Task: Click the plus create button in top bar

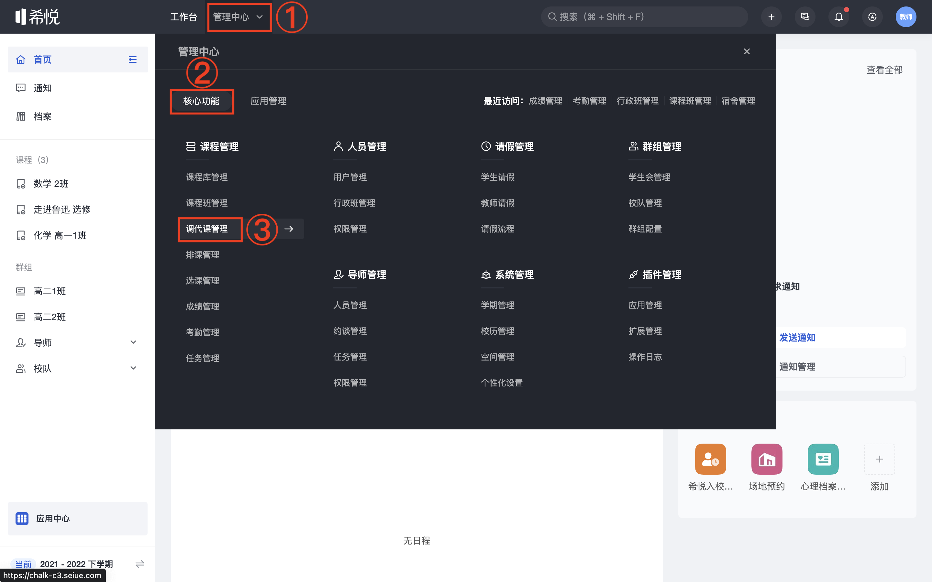Action: click(771, 17)
